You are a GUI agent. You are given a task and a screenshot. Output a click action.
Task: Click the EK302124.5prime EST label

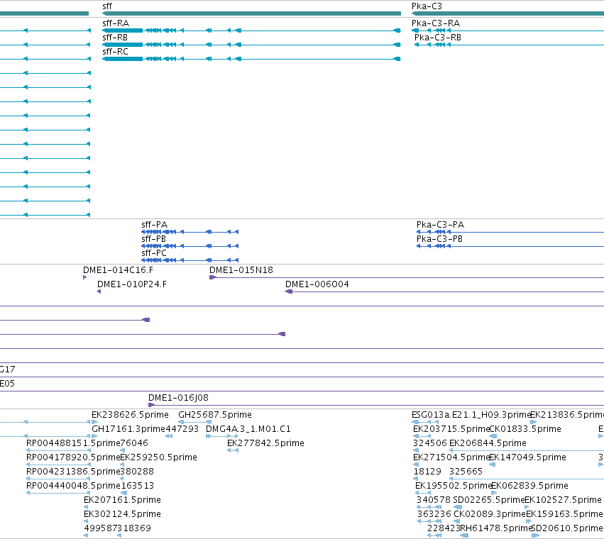tap(122, 514)
